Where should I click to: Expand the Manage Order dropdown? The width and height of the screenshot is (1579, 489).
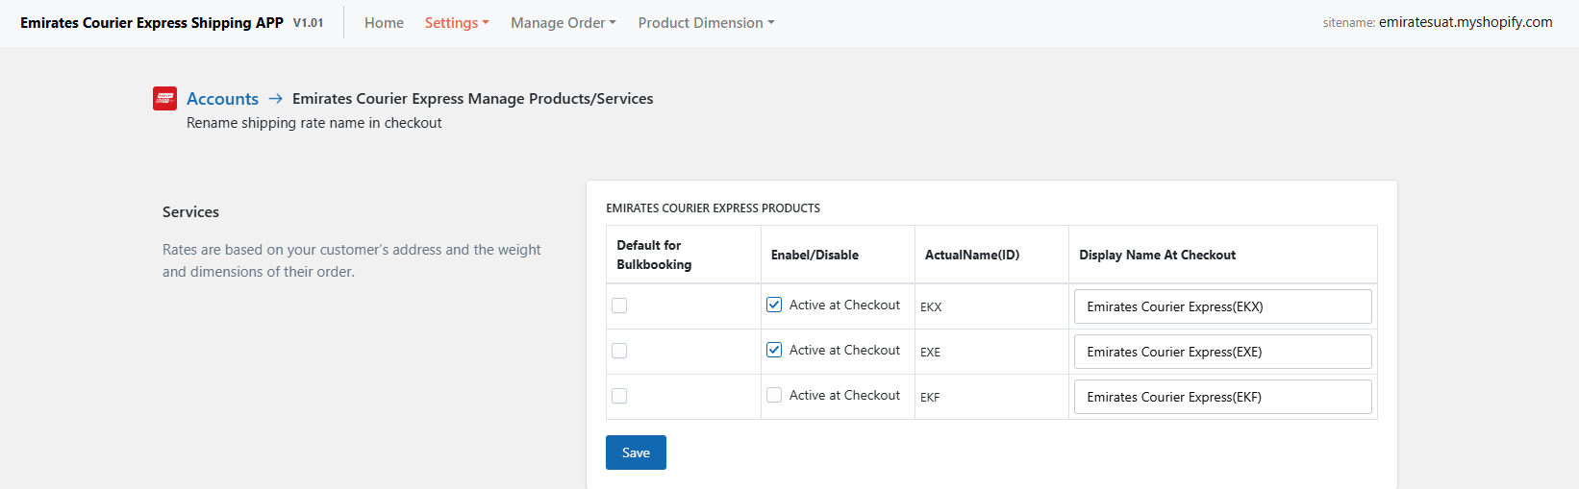tap(564, 23)
